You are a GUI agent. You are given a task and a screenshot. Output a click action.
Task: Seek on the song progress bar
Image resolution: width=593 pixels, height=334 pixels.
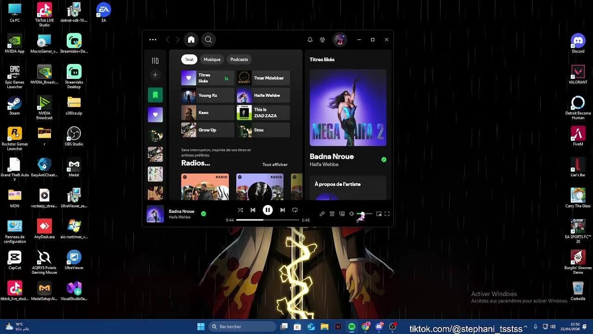[268, 220]
